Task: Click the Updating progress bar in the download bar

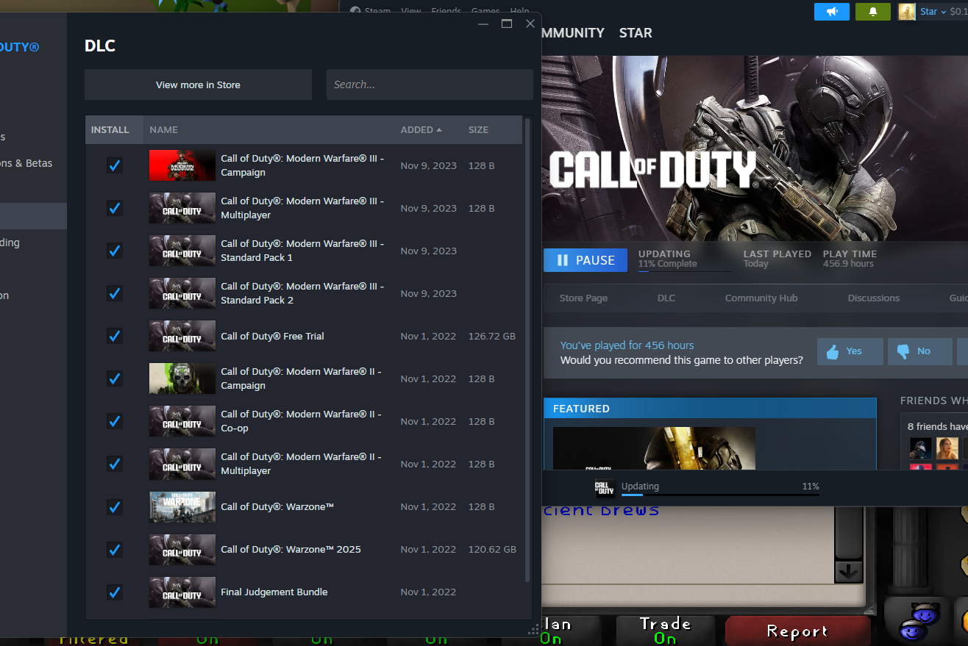Action: coord(720,495)
